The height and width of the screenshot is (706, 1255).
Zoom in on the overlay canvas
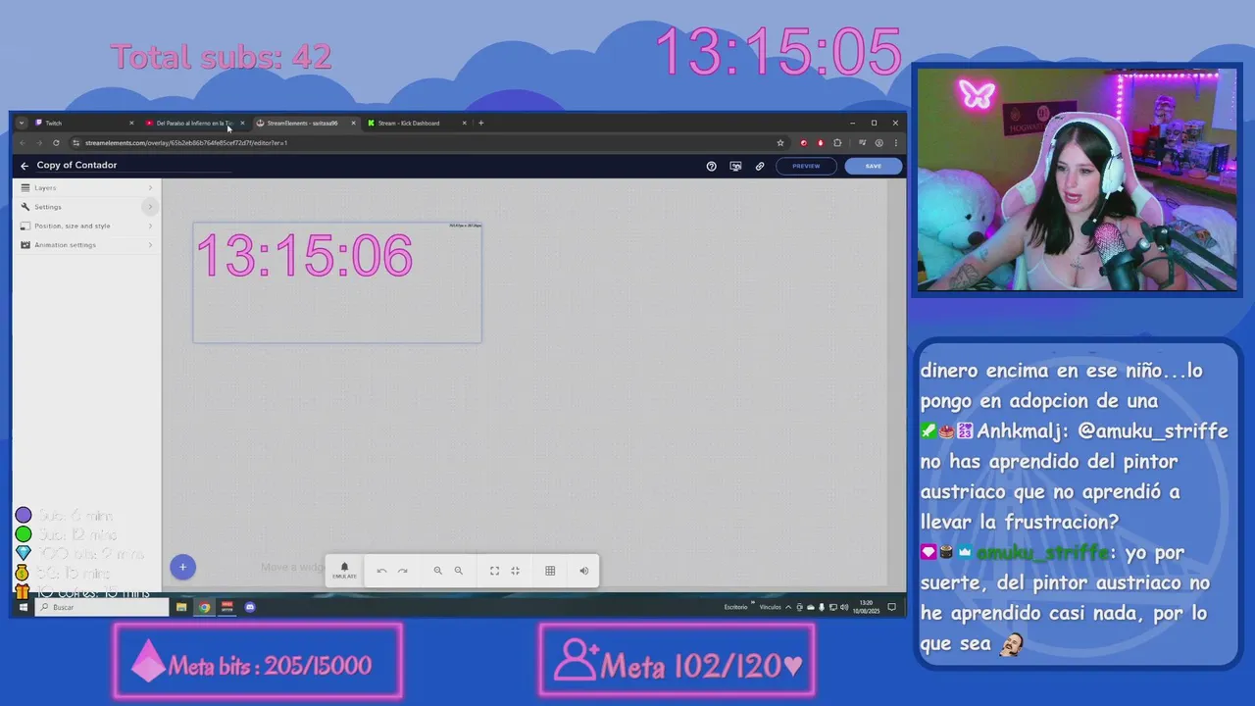437,571
